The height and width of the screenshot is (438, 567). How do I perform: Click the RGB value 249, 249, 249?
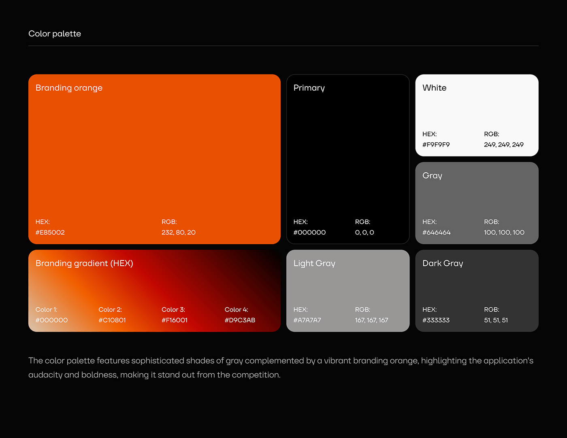pyautogui.click(x=503, y=145)
